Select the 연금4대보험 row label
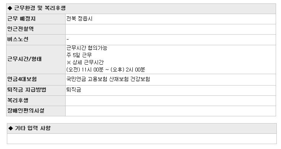Viewport: 281px width, 149px height. pos(36,79)
